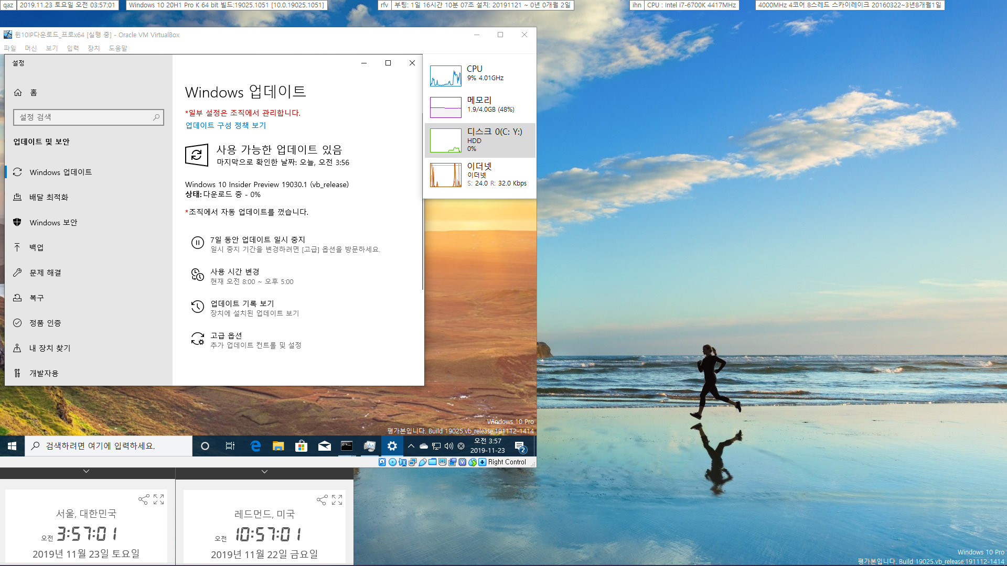Image resolution: width=1007 pixels, height=566 pixels.
Task: Open VirtualBox 파일 menu
Action: (10, 48)
